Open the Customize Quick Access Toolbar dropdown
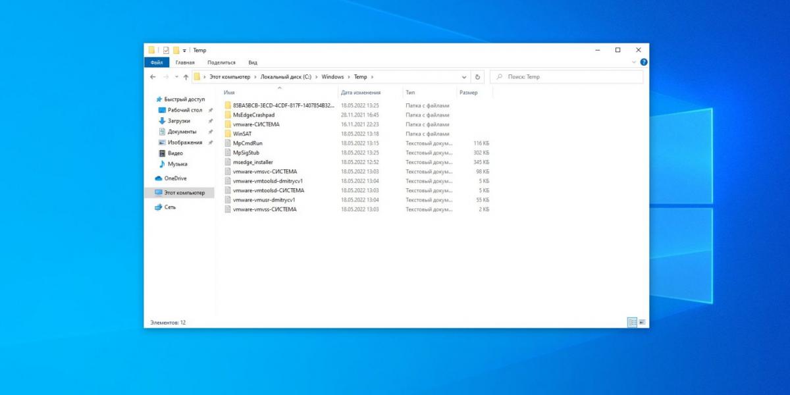The height and width of the screenshot is (395, 790). pos(185,50)
